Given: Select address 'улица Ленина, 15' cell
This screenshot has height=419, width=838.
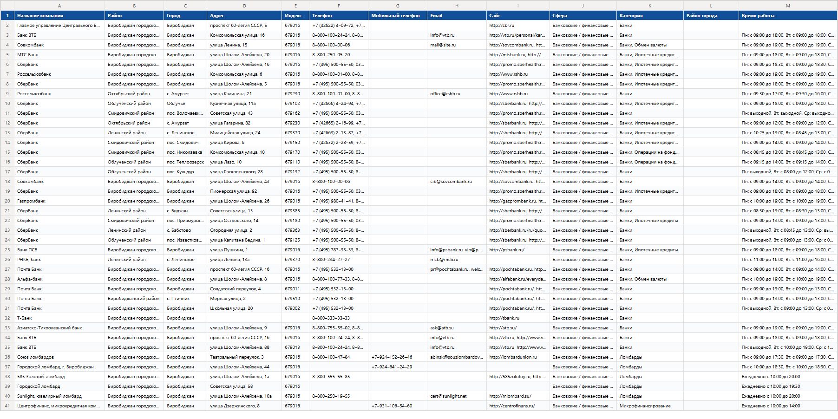Looking at the screenshot, I should click(x=244, y=45).
